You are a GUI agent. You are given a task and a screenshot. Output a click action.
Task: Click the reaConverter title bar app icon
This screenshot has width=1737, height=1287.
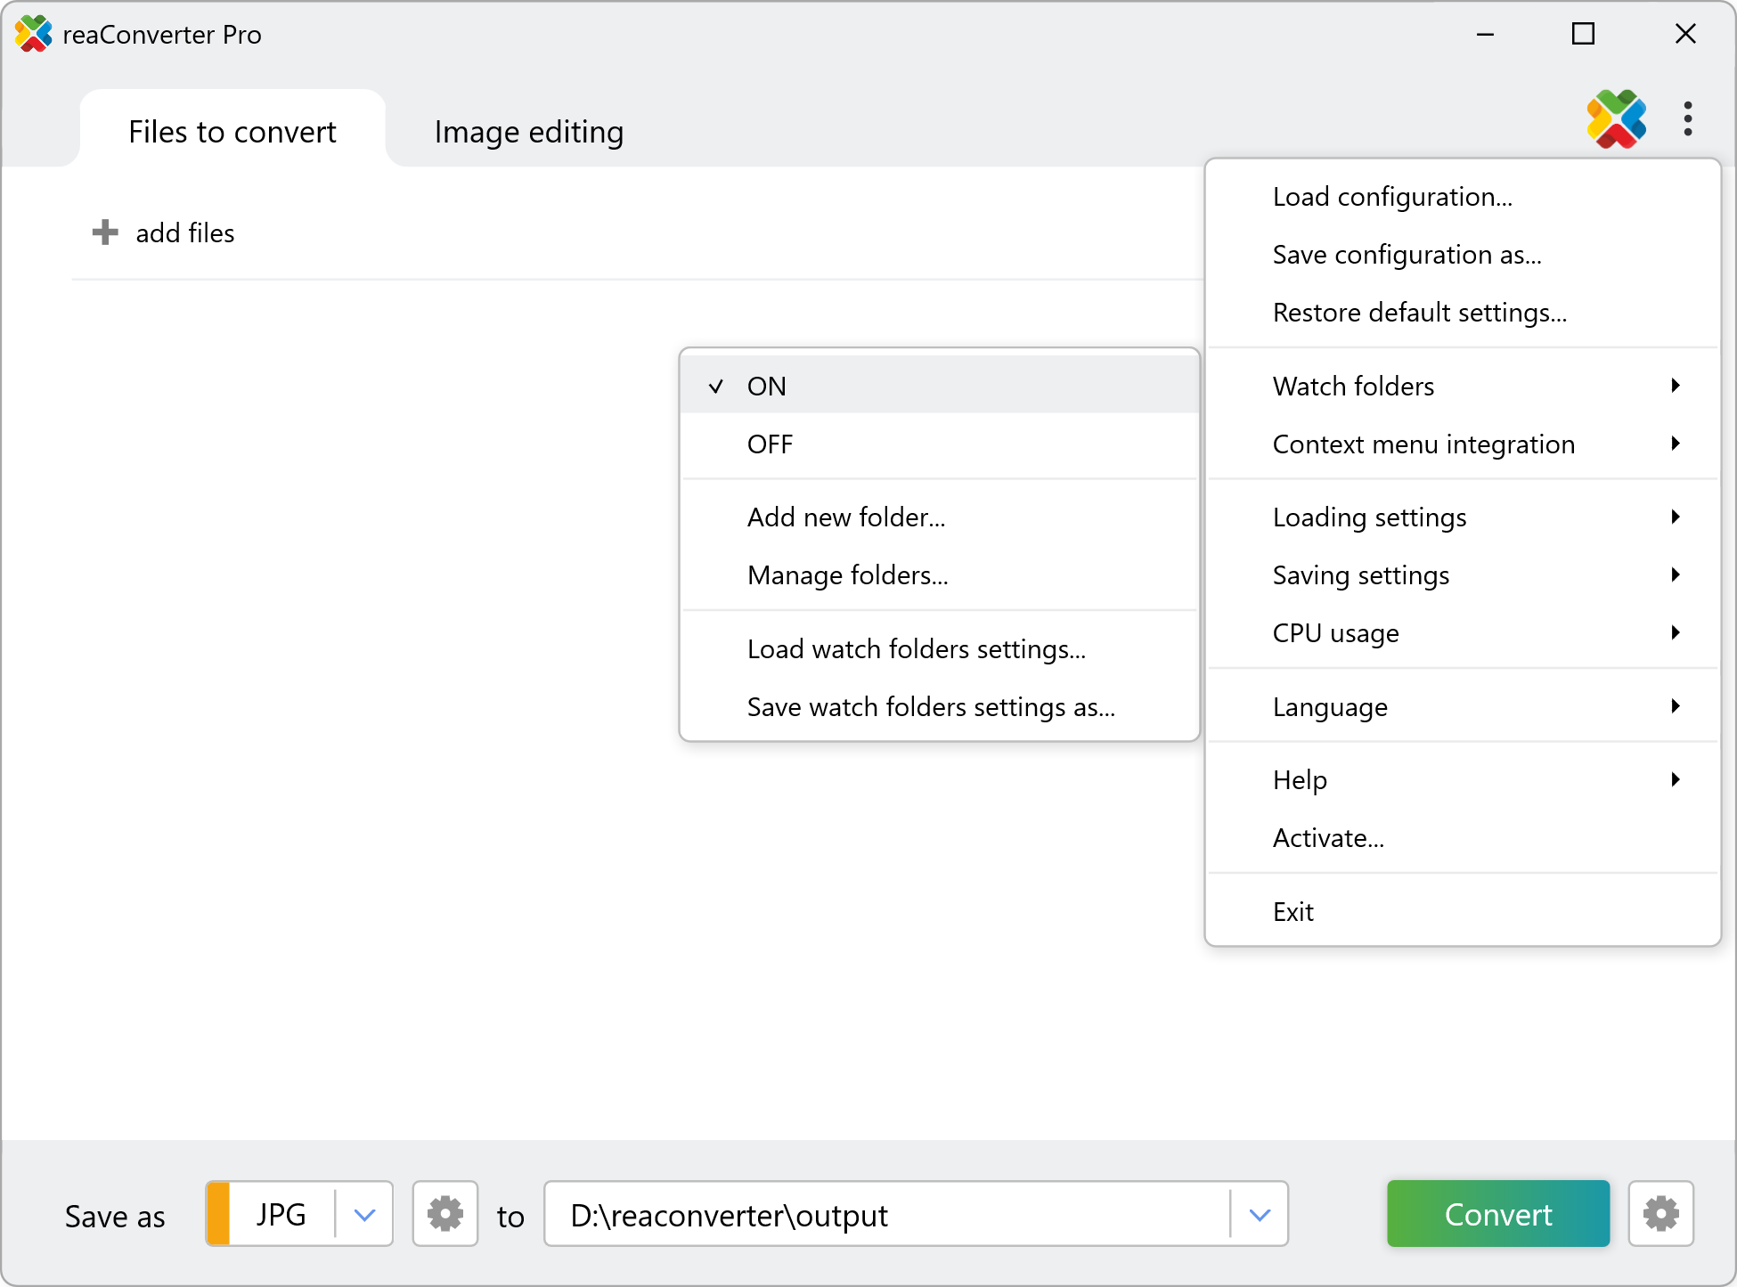tap(33, 34)
